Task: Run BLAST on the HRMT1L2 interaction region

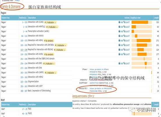Action: (127, 27)
